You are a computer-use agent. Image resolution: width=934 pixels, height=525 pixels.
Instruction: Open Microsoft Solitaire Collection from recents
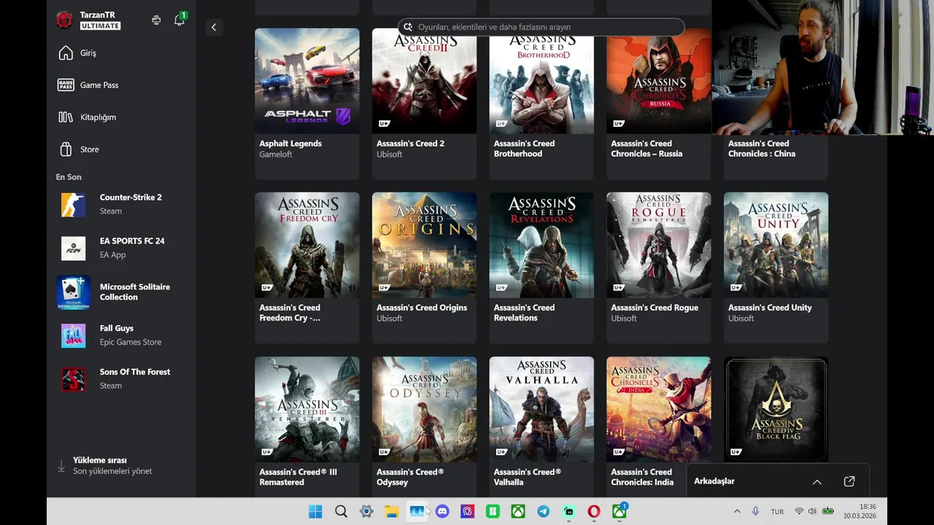[x=122, y=292]
